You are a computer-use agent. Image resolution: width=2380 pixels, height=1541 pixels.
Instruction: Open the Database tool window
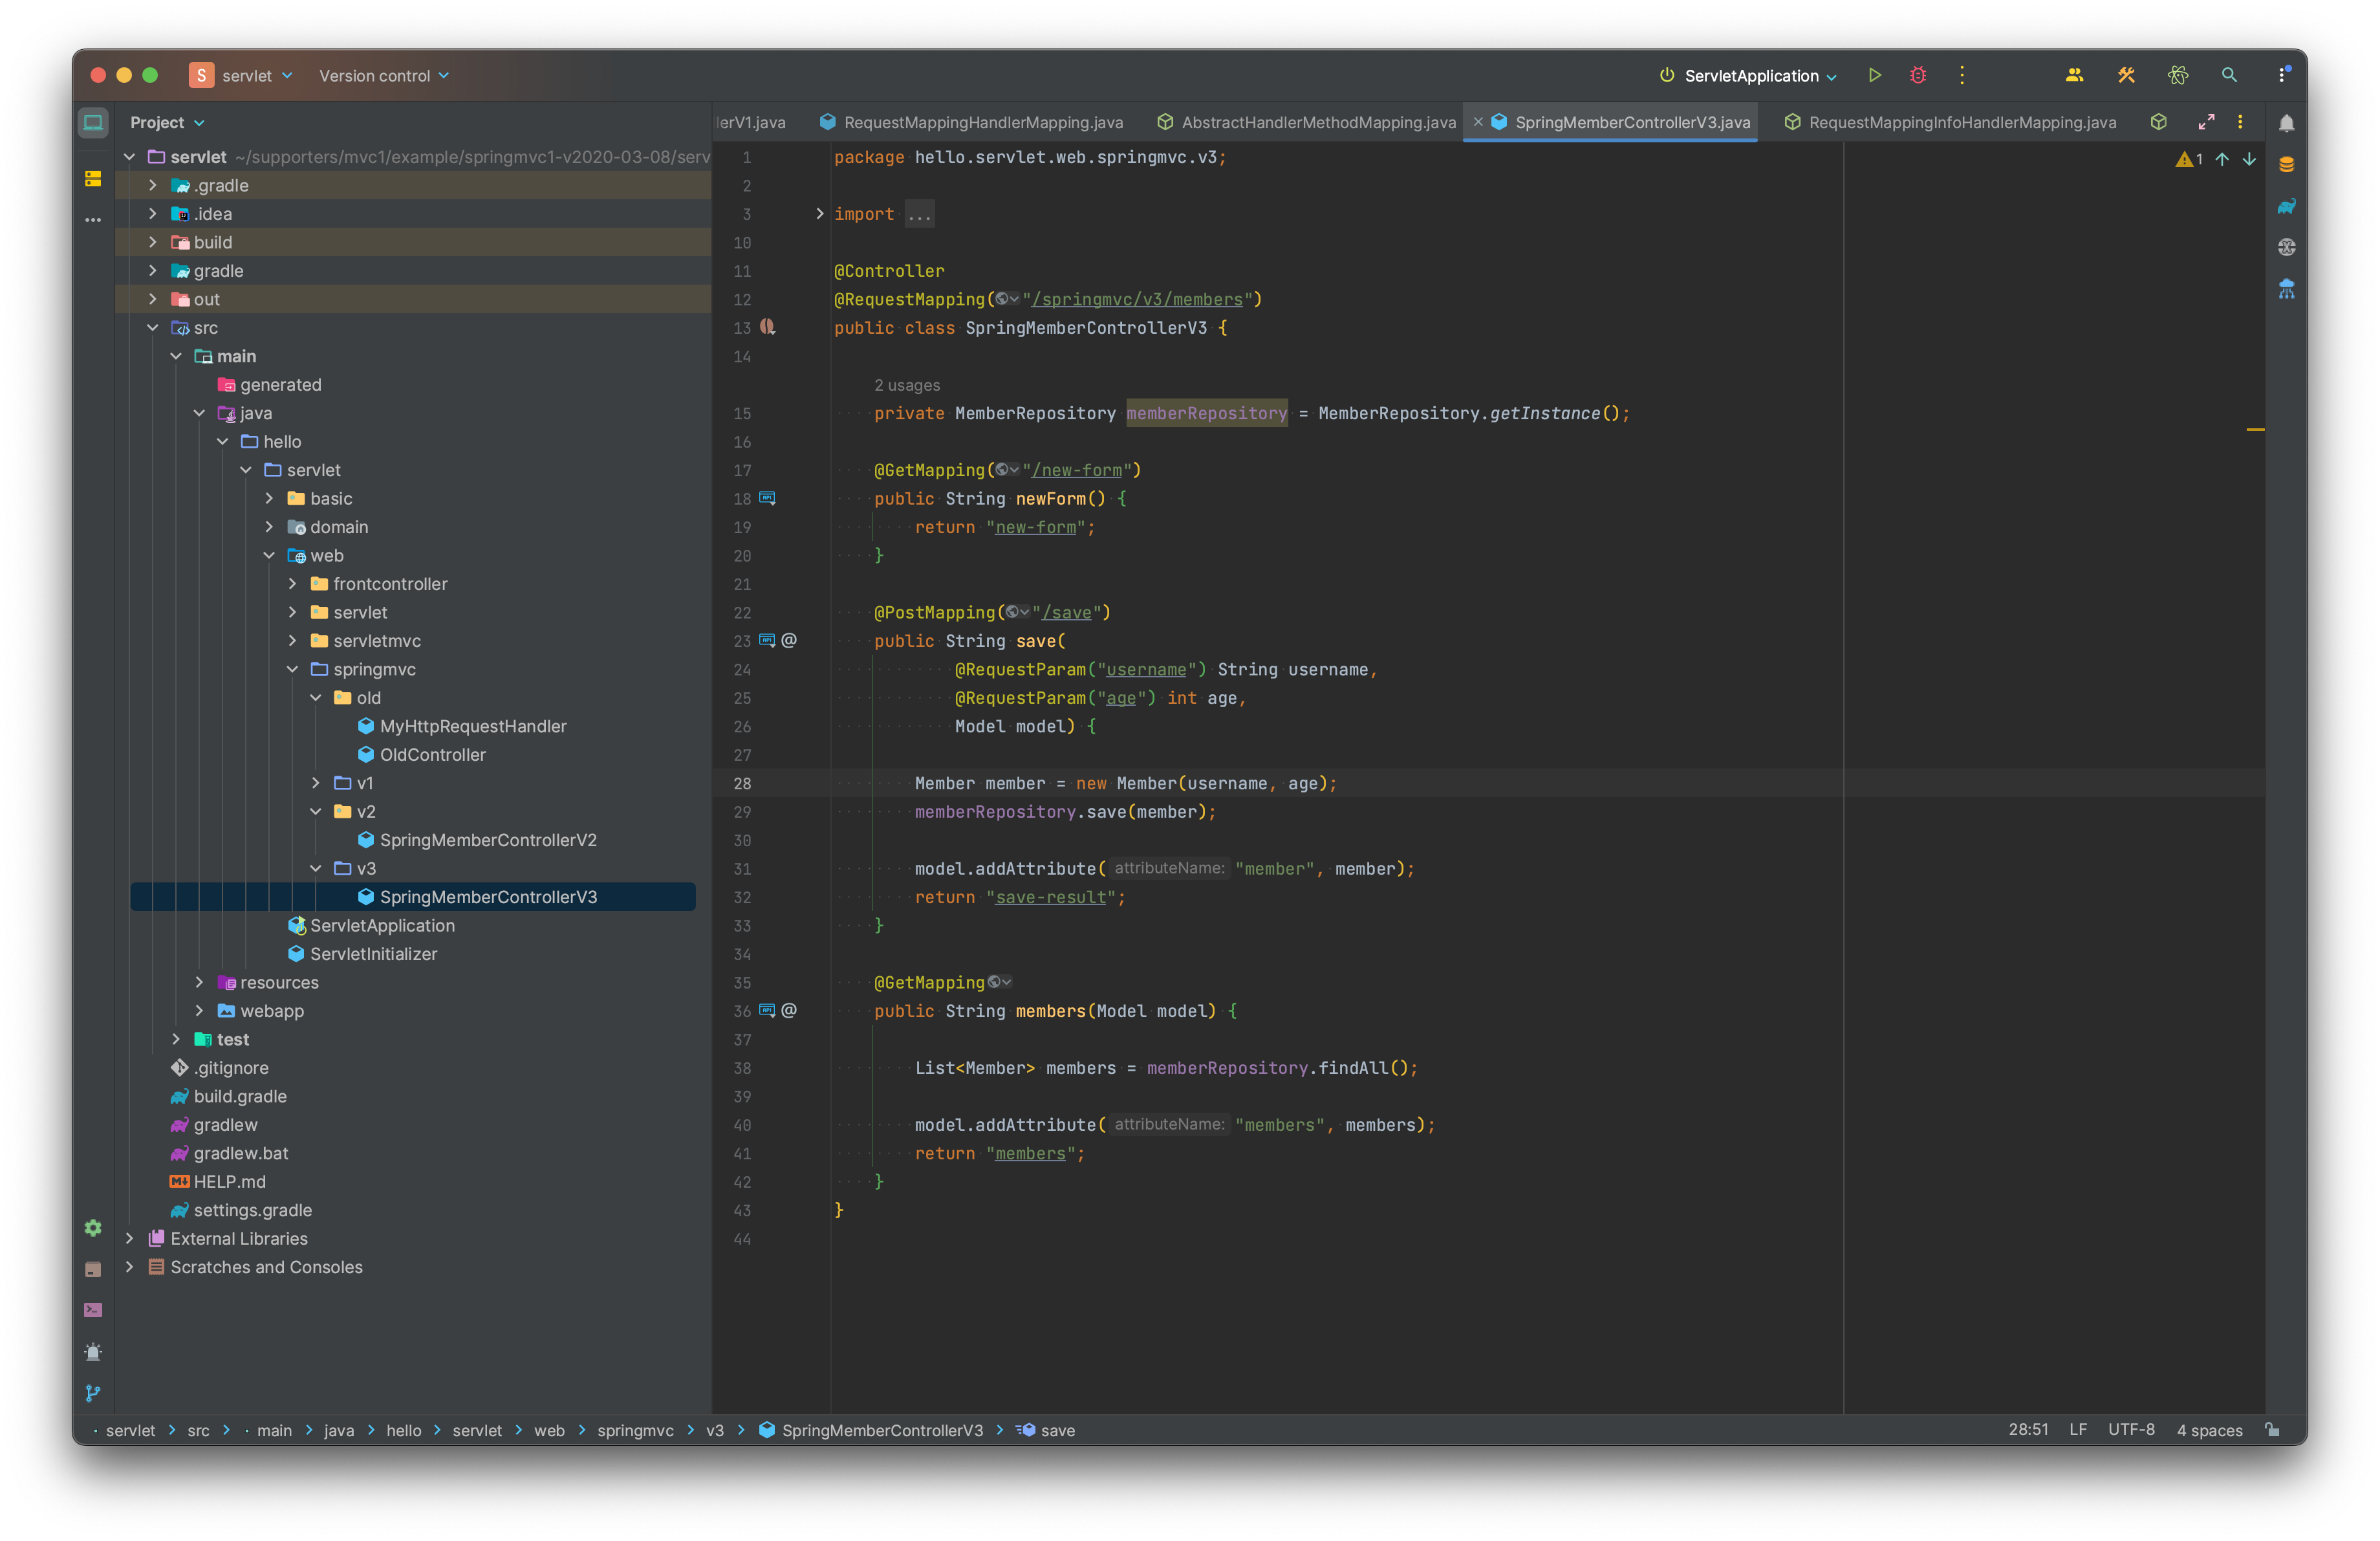[2286, 165]
